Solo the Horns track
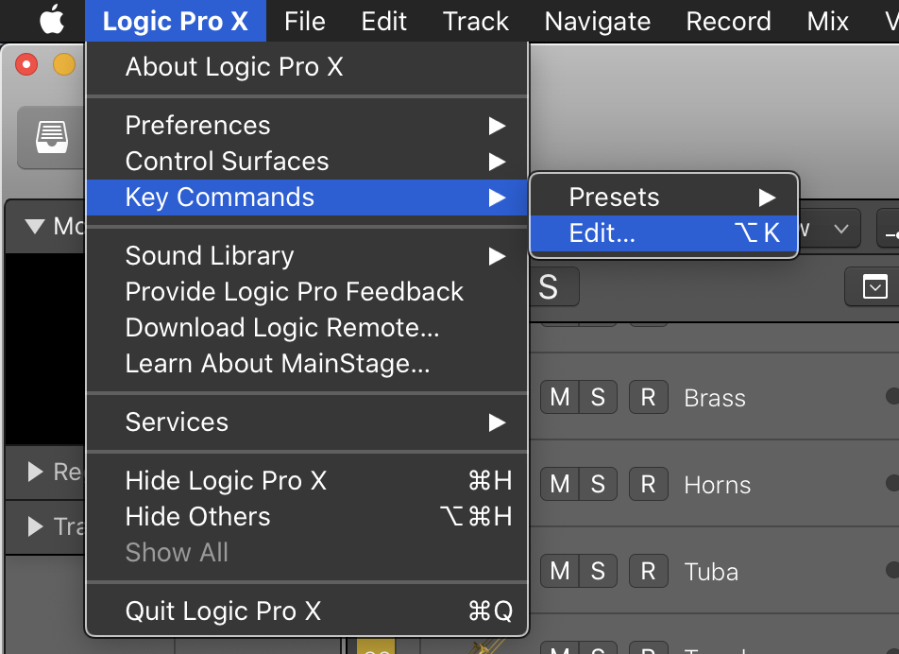This screenshot has height=654, width=899. click(598, 484)
